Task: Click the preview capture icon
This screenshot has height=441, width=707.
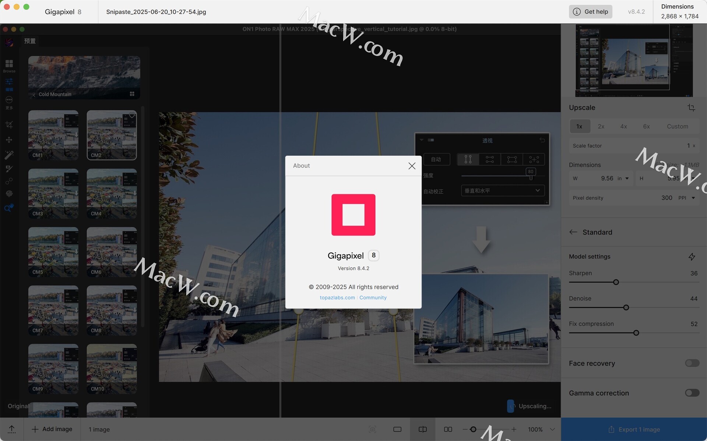Action: [x=372, y=429]
